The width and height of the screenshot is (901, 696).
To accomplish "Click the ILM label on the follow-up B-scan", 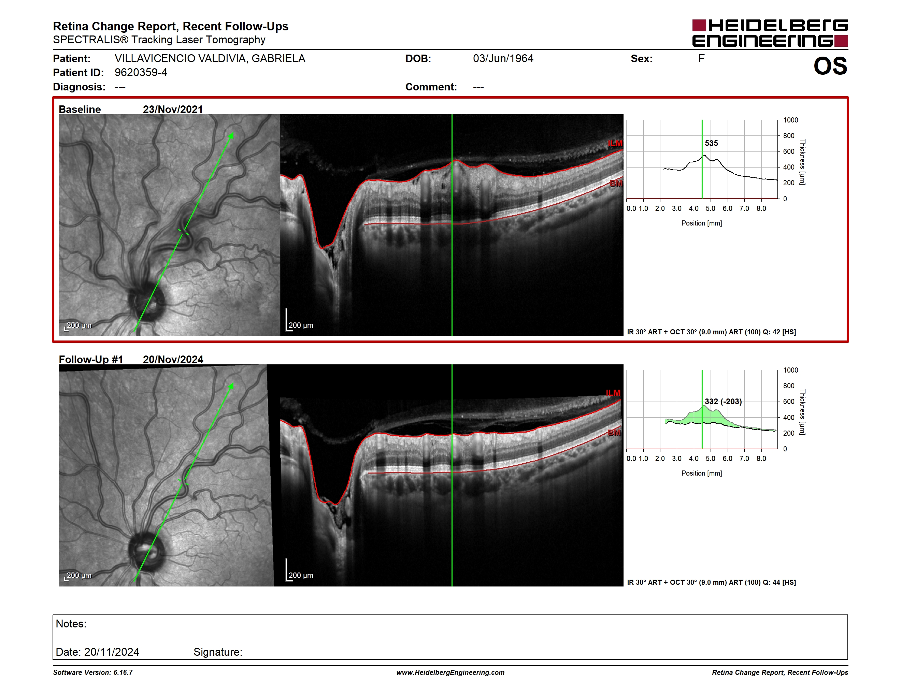I will (x=613, y=393).
